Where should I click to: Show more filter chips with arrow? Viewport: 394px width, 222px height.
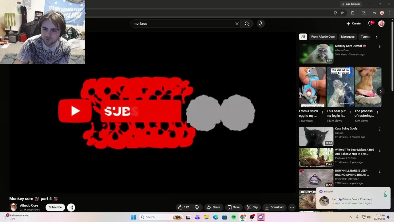tap(376, 37)
